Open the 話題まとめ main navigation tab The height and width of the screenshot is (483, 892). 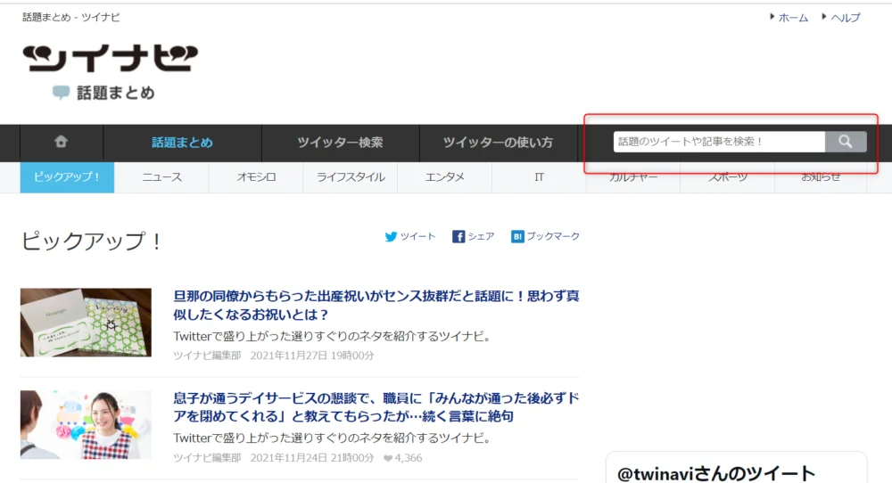[182, 142]
